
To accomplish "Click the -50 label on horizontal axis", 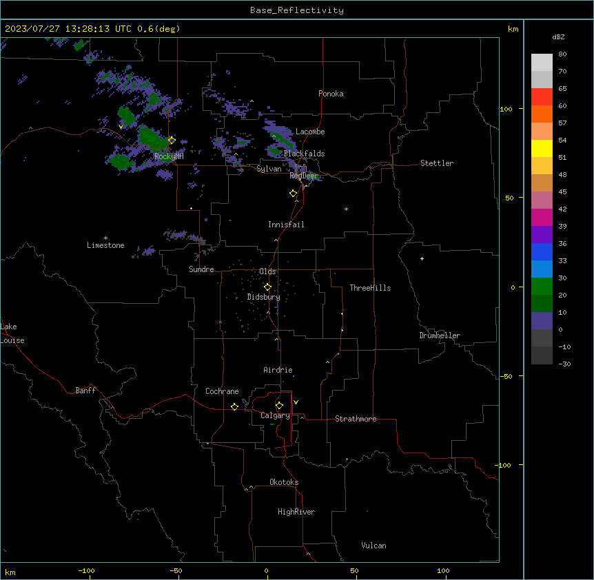I will (176, 570).
